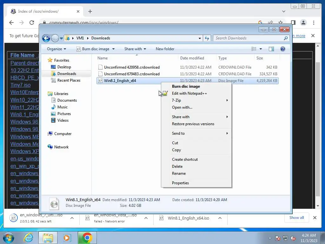Select Unconfirmed 420958.crdownload file
The width and height of the screenshot is (325, 244).
[132, 67]
